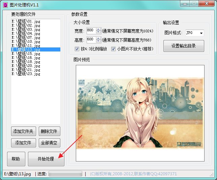This screenshot has width=217, height=180.
Task: Decrease width with down spinner arrow
Action: click(98, 32)
